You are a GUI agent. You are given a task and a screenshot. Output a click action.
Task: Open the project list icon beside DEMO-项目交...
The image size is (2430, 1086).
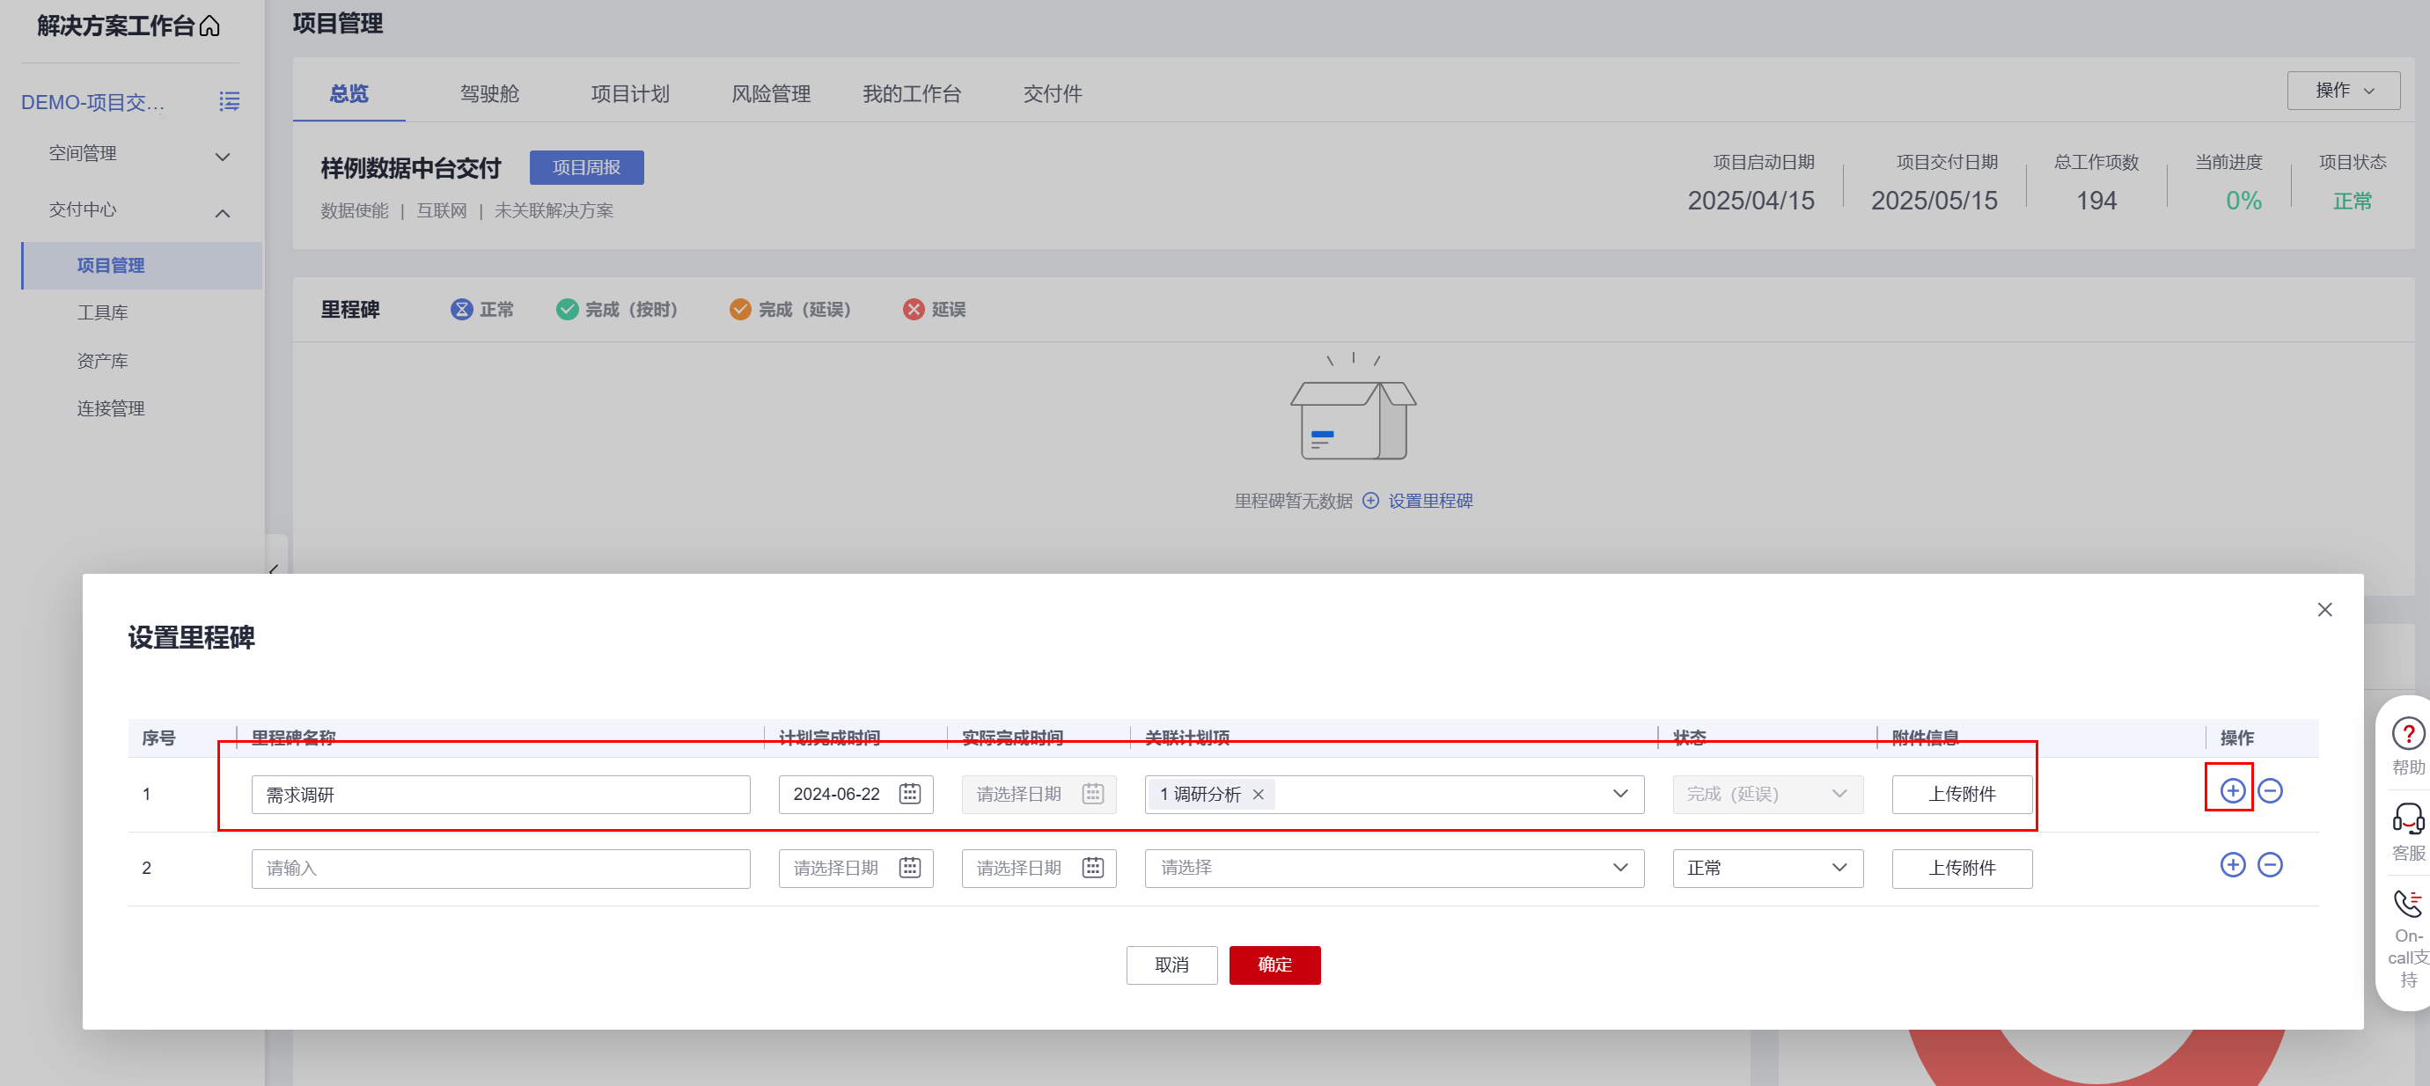click(229, 101)
